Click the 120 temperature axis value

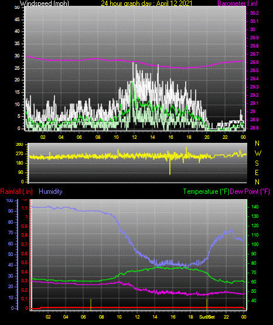click(255, 225)
